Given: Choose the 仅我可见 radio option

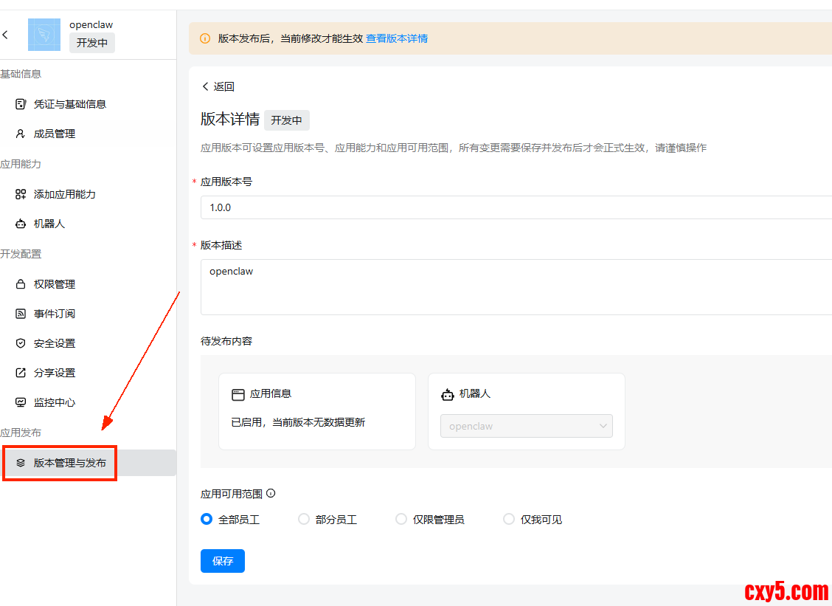Looking at the screenshot, I should (x=509, y=520).
